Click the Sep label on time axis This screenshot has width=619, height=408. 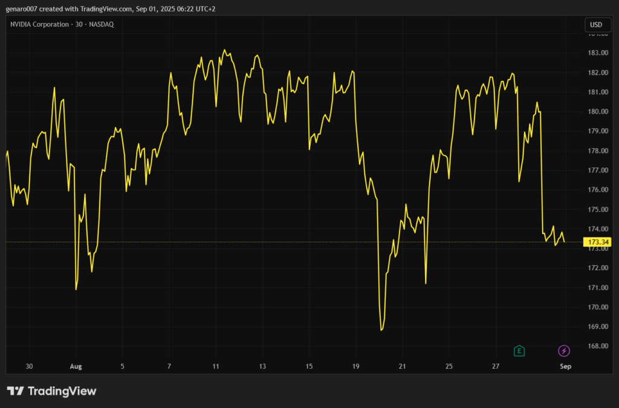(x=565, y=366)
